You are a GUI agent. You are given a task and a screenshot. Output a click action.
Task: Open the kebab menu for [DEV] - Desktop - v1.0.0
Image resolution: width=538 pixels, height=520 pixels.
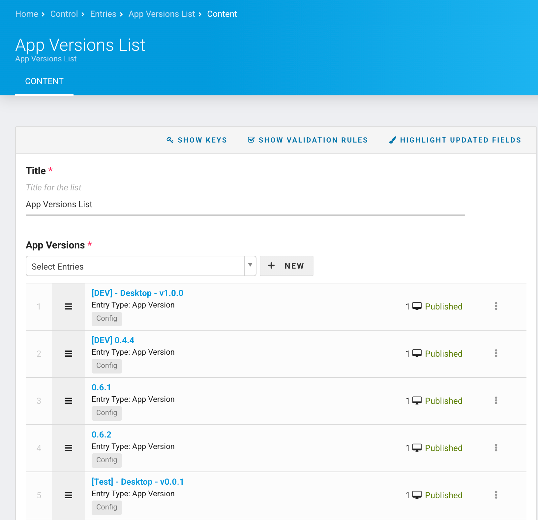tap(496, 306)
